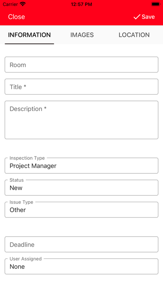Screen dimensions: 163x290
Task: Focus the Room input field
Action: [81, 65]
